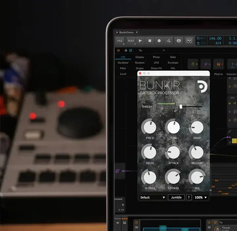Screen dimensions: 237x231
Task: Toggle power of the bottom right device
Action: pyautogui.click(x=209, y=222)
